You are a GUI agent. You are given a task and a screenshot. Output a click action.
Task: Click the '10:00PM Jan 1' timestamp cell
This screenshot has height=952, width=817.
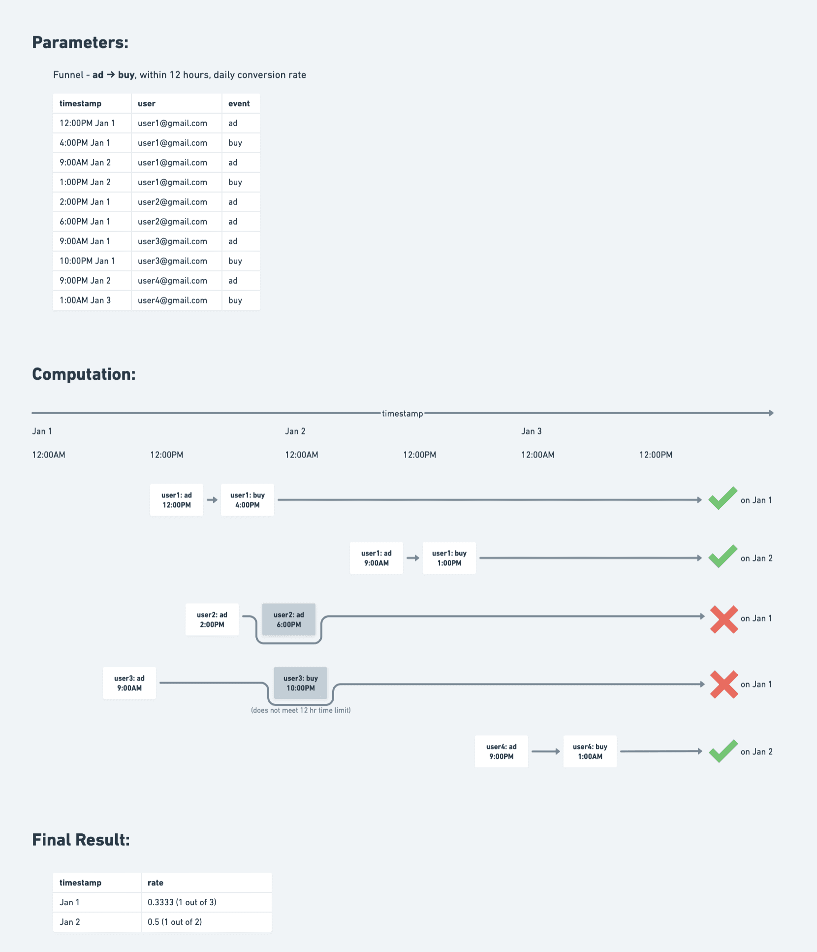click(92, 261)
